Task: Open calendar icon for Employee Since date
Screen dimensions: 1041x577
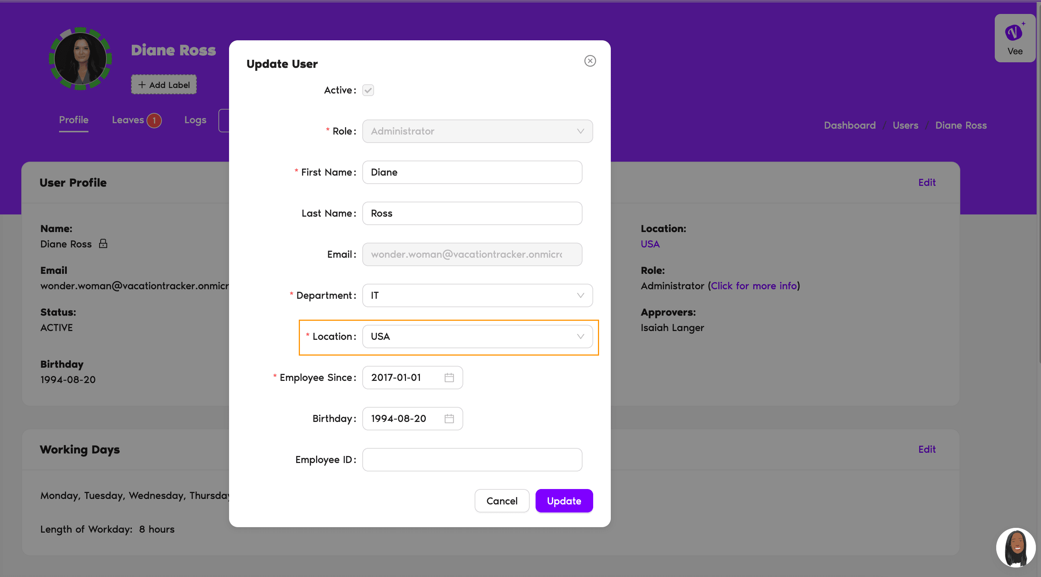Action: pos(449,378)
